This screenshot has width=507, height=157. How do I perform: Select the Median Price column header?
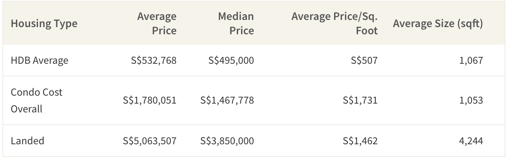coord(236,24)
